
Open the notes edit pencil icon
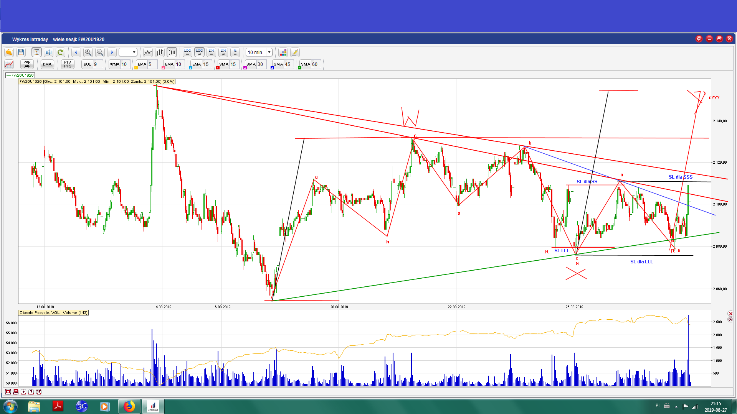tap(295, 52)
